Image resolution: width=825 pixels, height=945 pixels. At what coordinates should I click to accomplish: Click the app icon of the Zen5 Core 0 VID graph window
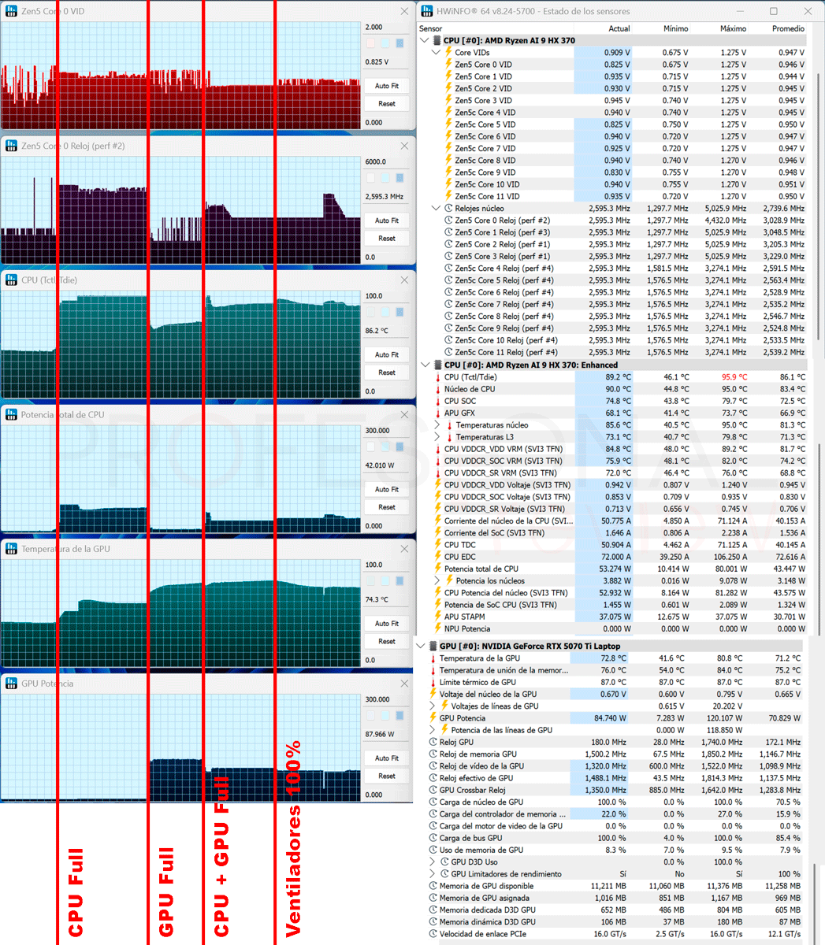[x=11, y=11]
